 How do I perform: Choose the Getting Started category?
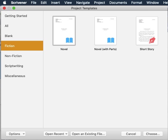click(x=22, y=16)
